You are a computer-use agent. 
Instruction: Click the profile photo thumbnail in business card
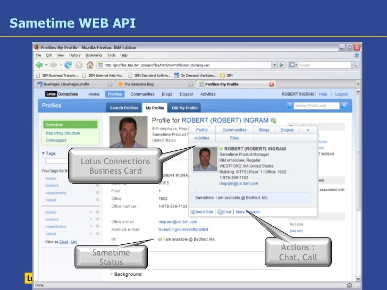pyautogui.click(x=205, y=159)
